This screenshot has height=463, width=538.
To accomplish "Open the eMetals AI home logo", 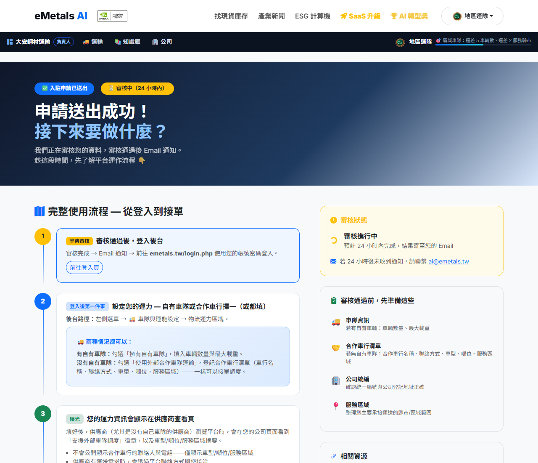I will pos(61,16).
